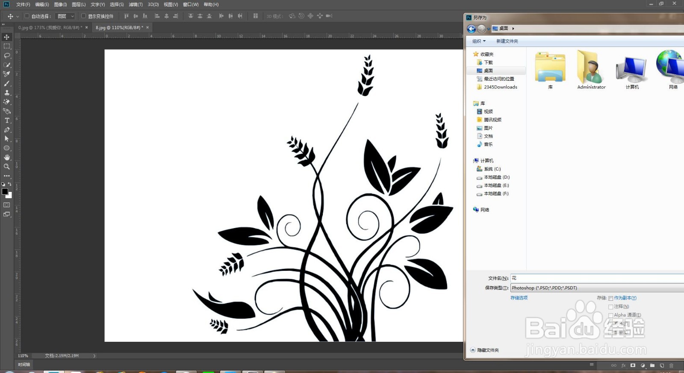The height and width of the screenshot is (373, 684).
Task: Select the Hand tool
Action: tap(7, 157)
